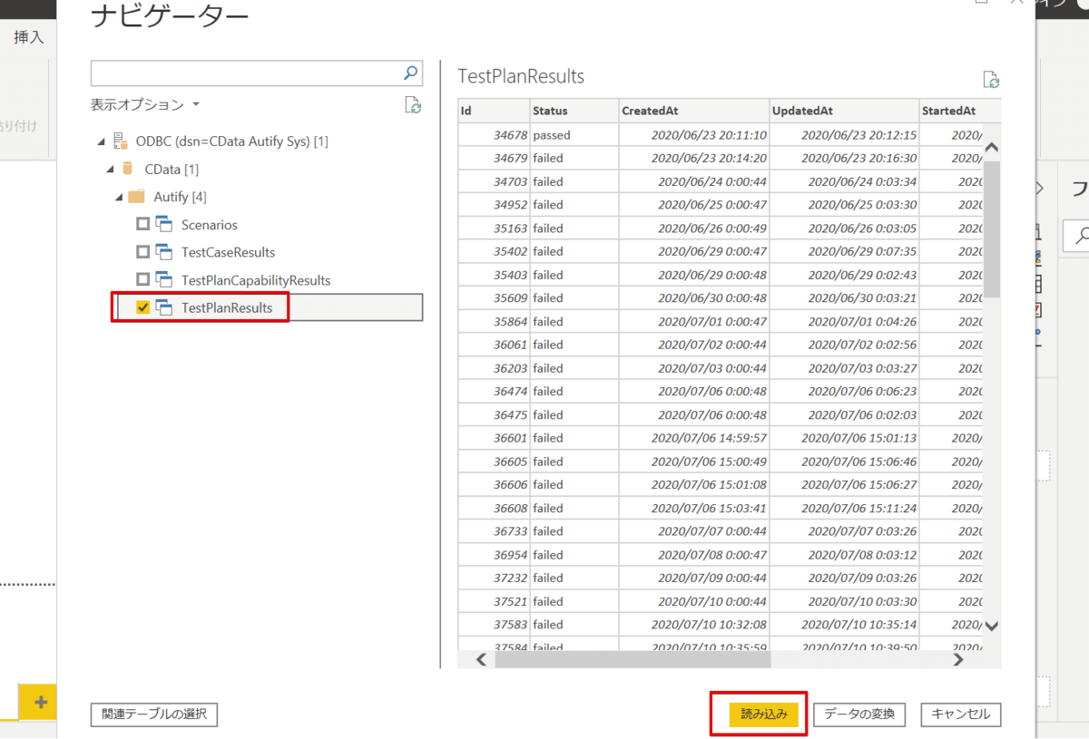This screenshot has height=739, width=1089.
Task: Select the TestPlanCapabilityResults tree item label
Action: click(x=256, y=280)
